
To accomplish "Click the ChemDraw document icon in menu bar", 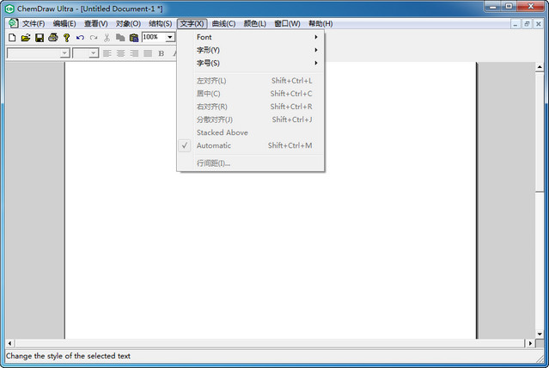I will 13,23.
